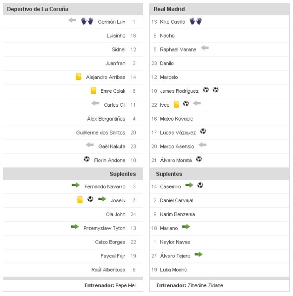The width and height of the screenshot is (293, 296).
Task: Click Fernando Navarro green substitution arrow
Action: click(75, 186)
